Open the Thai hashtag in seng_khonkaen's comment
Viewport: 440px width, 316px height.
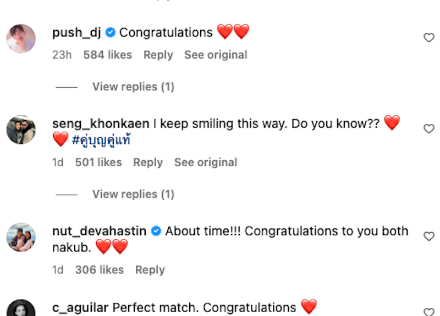click(101, 140)
